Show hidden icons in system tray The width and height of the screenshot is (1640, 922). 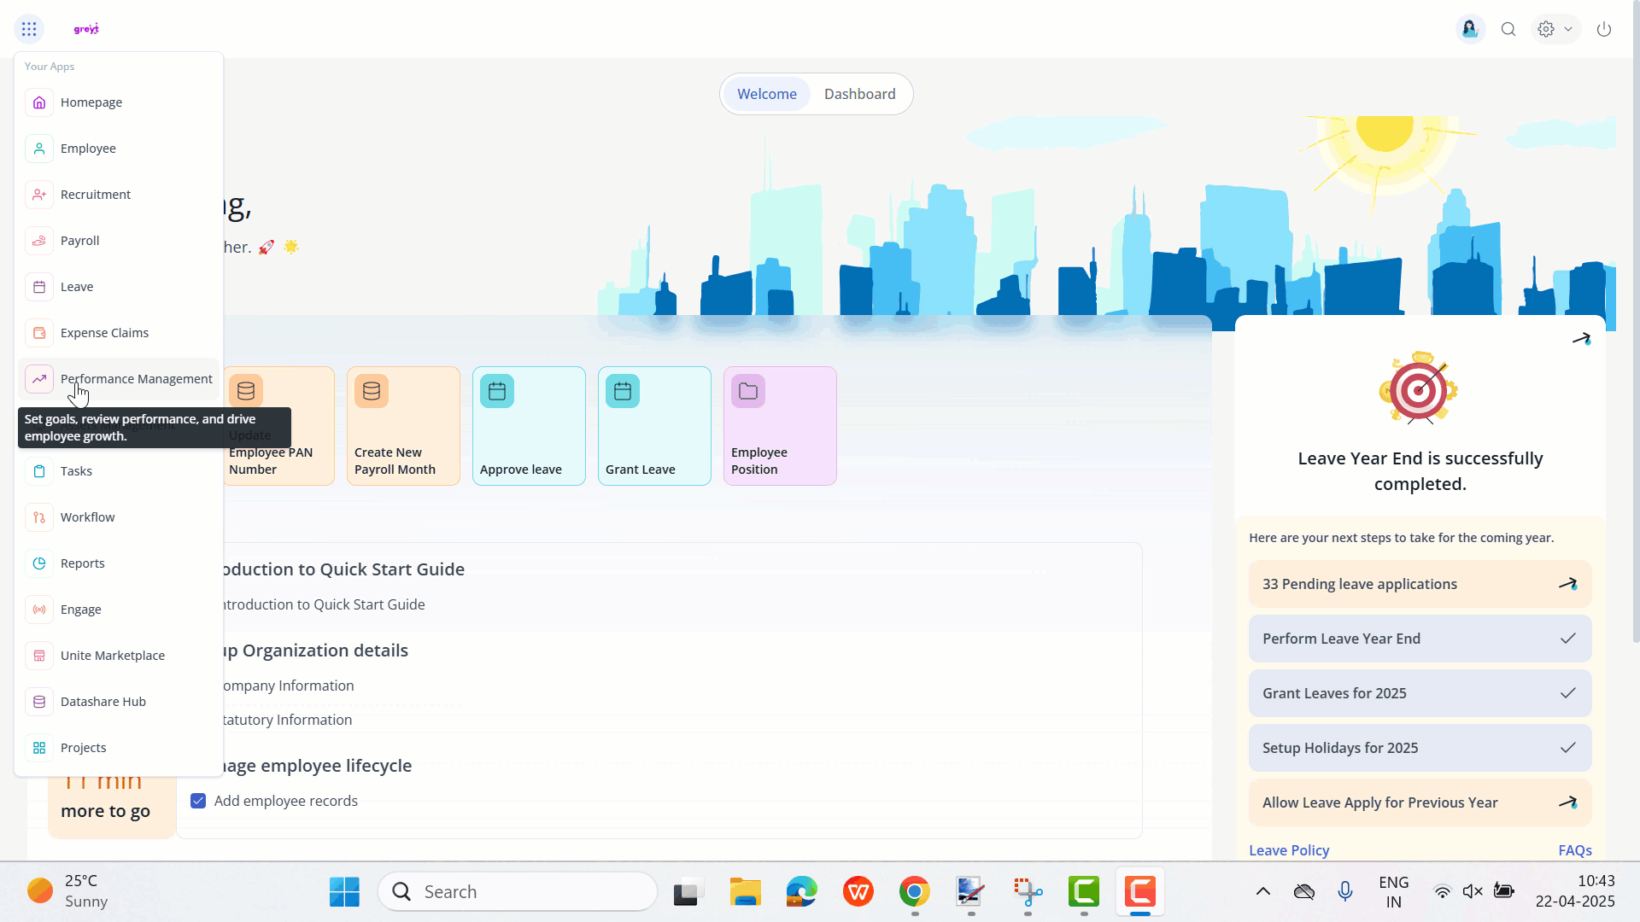point(1262,891)
